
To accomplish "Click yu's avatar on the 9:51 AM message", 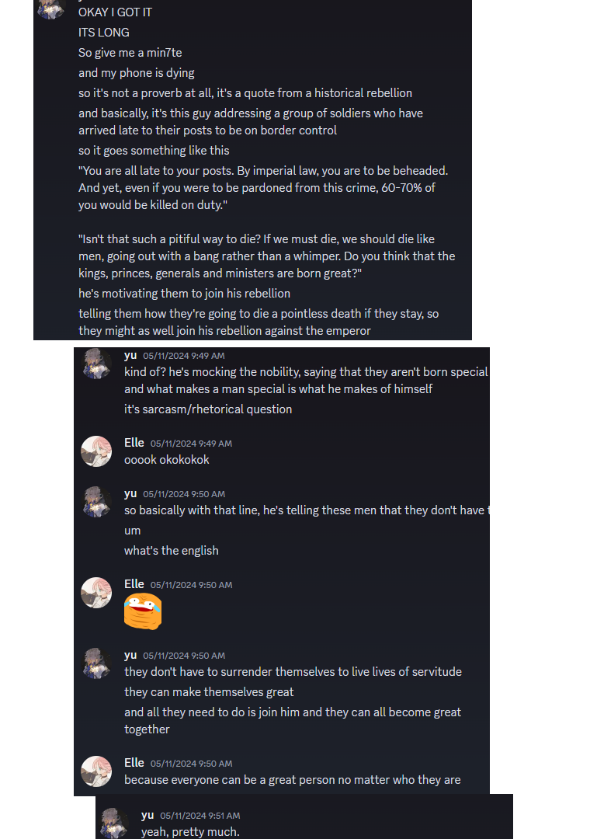I will 114,823.
